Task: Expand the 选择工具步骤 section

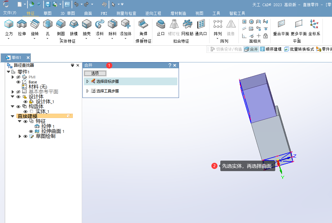Action: [x=87, y=91]
